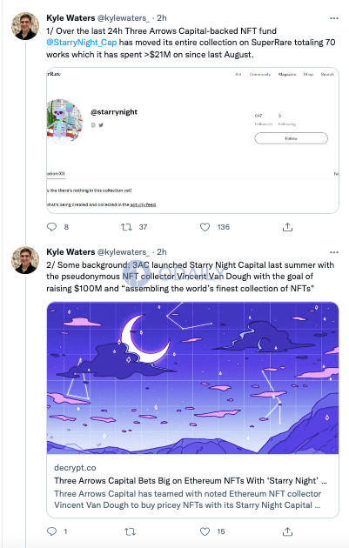Open more options on the first tweet
The image size is (349, 548).
coord(334,18)
